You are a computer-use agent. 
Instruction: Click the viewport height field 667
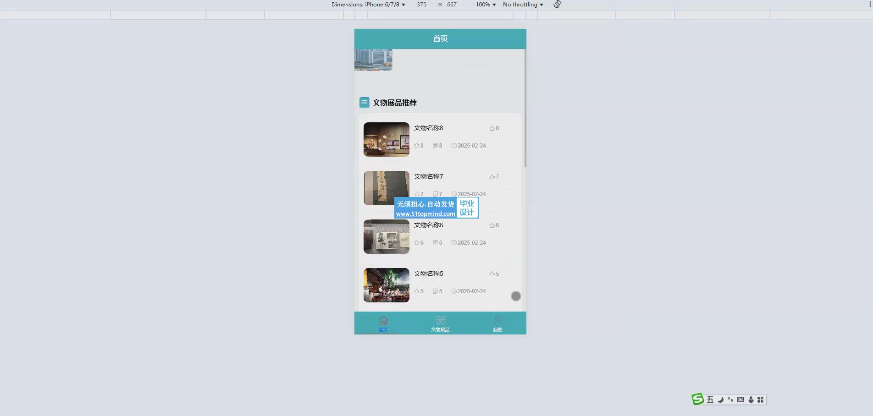(452, 5)
